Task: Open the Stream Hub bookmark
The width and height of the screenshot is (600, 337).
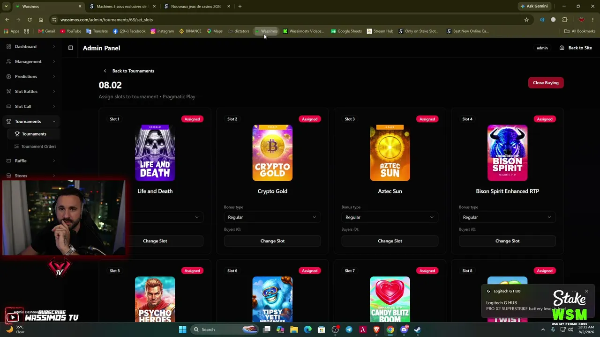Action: 380,31
